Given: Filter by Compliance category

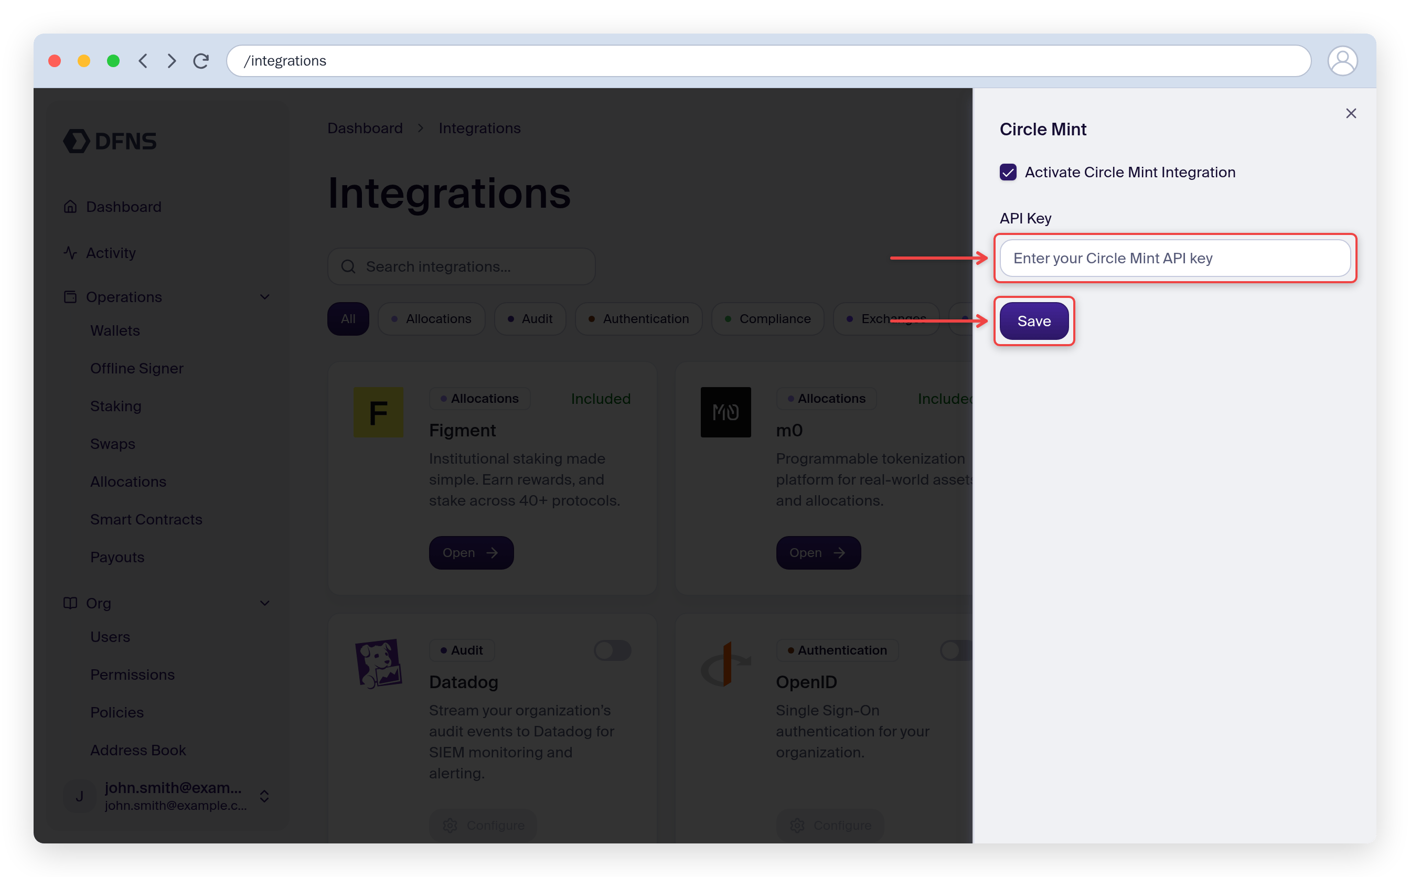Looking at the screenshot, I should tap(768, 319).
